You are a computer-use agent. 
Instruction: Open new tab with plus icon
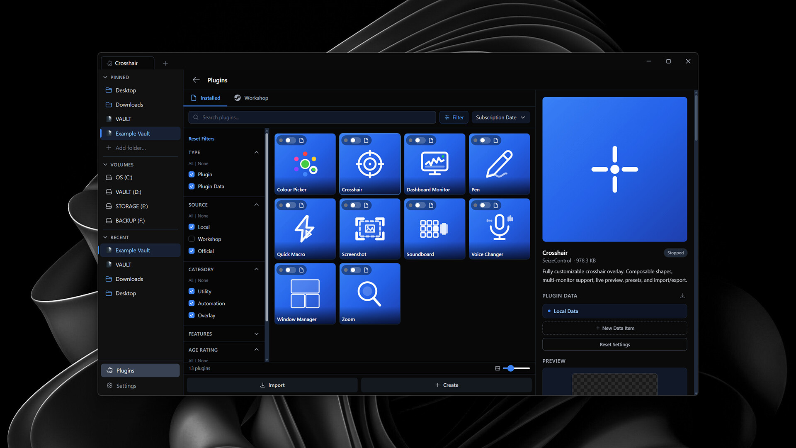[165, 63]
